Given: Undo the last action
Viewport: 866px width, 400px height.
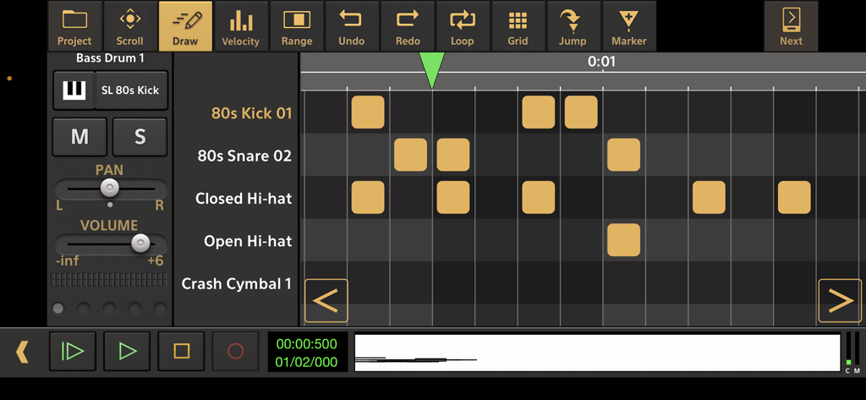Looking at the screenshot, I should coord(351,26).
